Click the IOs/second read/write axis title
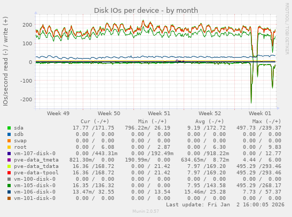Viewport: 292px width, 217px height. click(x=5, y=61)
